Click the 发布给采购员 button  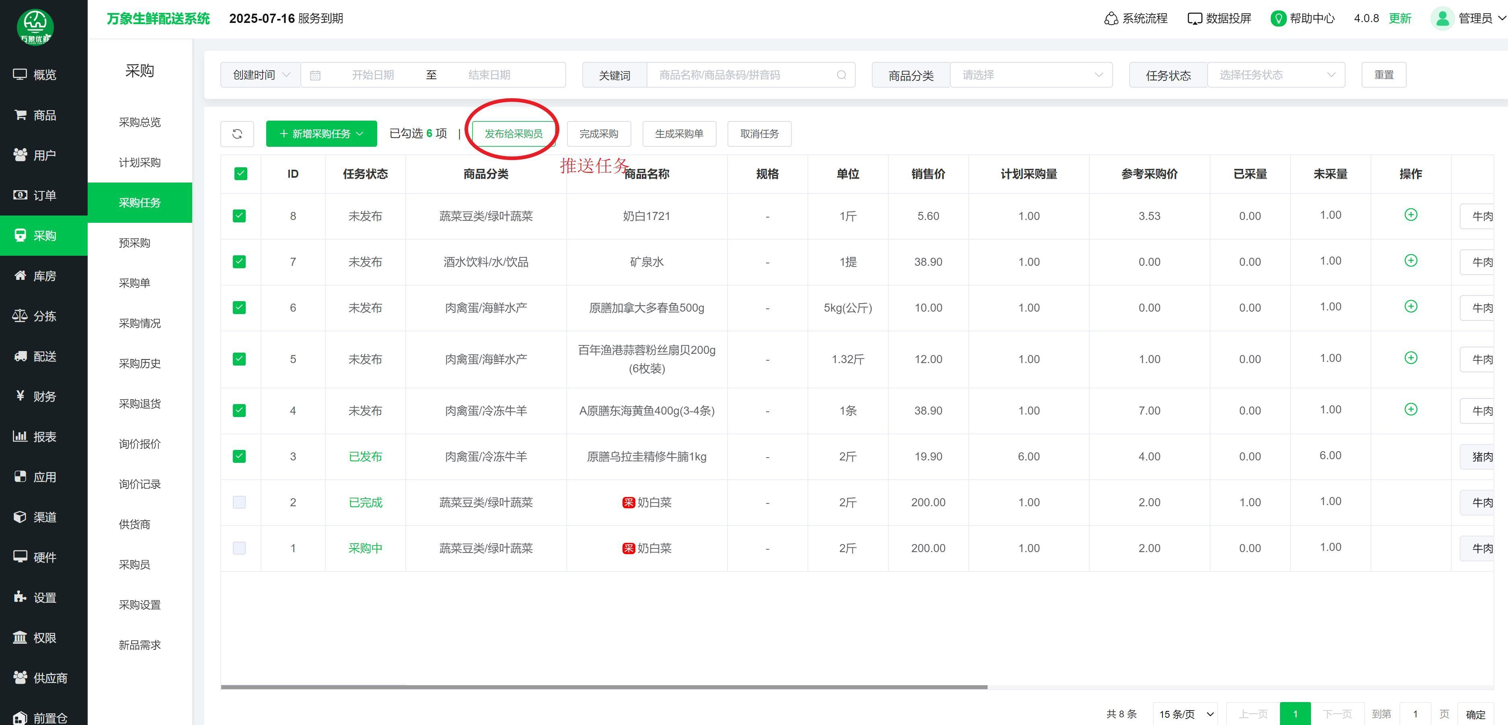[x=514, y=134]
